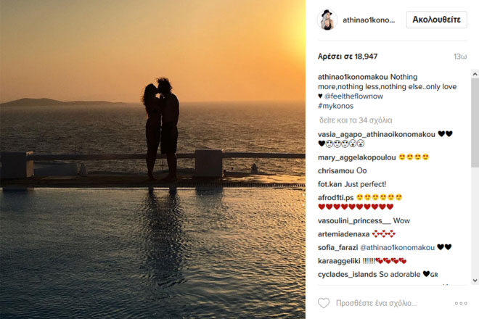The width and height of the screenshot is (479, 319).
Task: Click the 13w post timestamp
Action: pos(460,57)
